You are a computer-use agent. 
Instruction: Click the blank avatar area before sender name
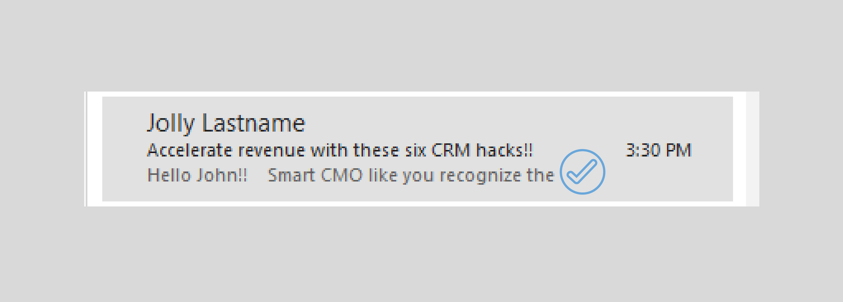tap(124, 149)
